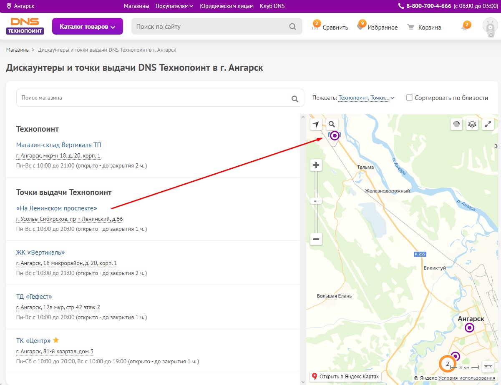Open ЖК «Вертикаль» pickup point
The height and width of the screenshot is (385, 501).
pyautogui.click(x=40, y=252)
